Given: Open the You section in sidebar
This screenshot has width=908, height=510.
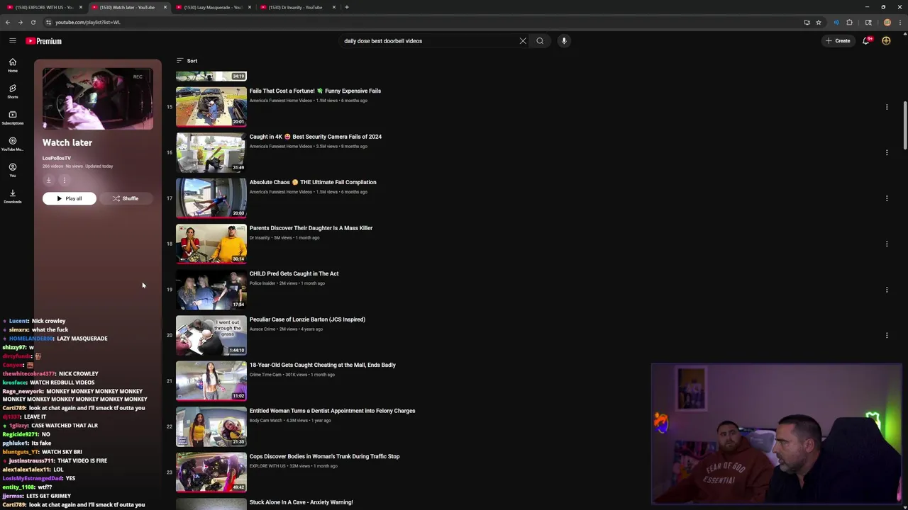Looking at the screenshot, I should click(x=13, y=170).
